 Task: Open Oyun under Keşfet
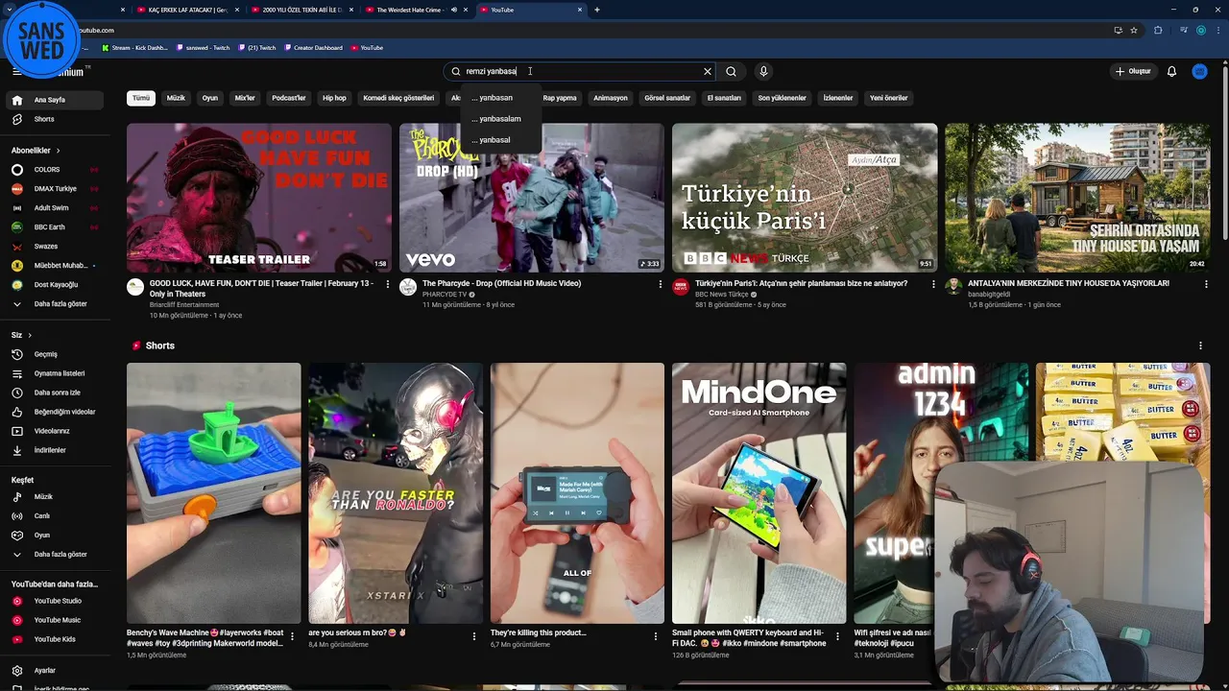(56, 536)
